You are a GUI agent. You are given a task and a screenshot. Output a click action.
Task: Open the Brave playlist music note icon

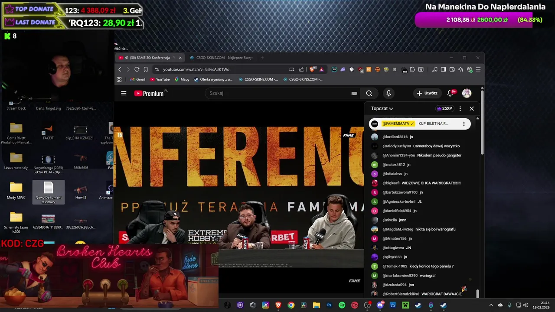point(435,69)
